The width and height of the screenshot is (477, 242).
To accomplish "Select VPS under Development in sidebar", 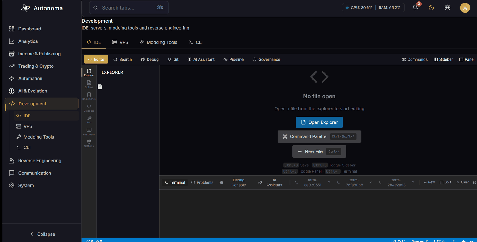I will (46, 126).
